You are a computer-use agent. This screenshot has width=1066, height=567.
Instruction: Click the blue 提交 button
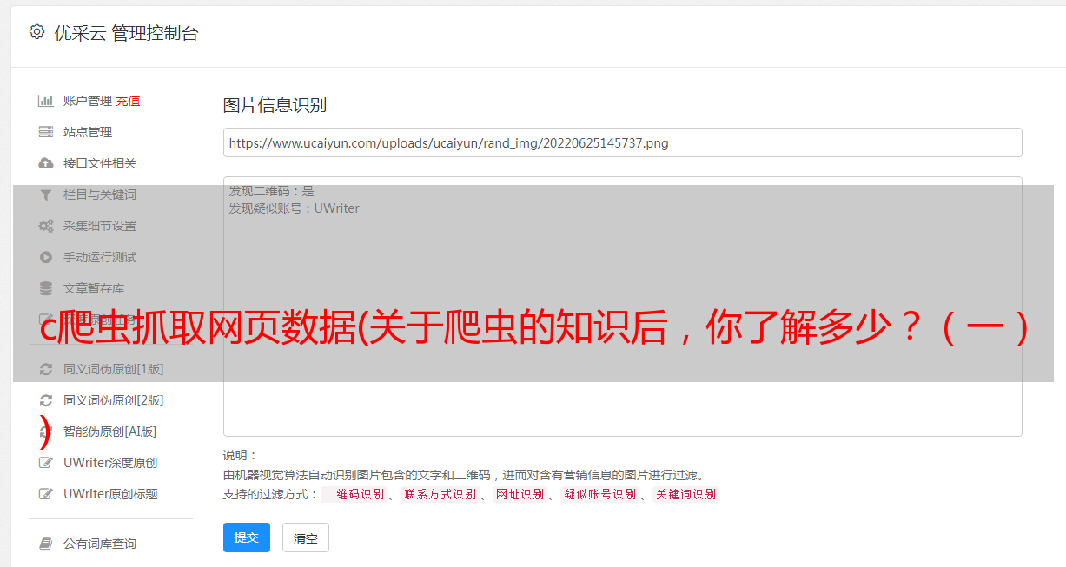coord(247,537)
